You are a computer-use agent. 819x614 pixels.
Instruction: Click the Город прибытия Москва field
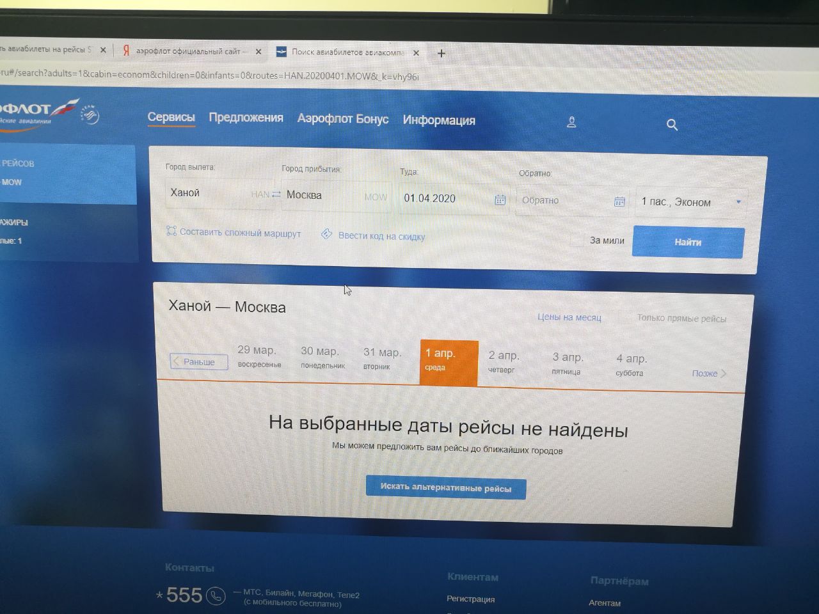[x=337, y=196]
